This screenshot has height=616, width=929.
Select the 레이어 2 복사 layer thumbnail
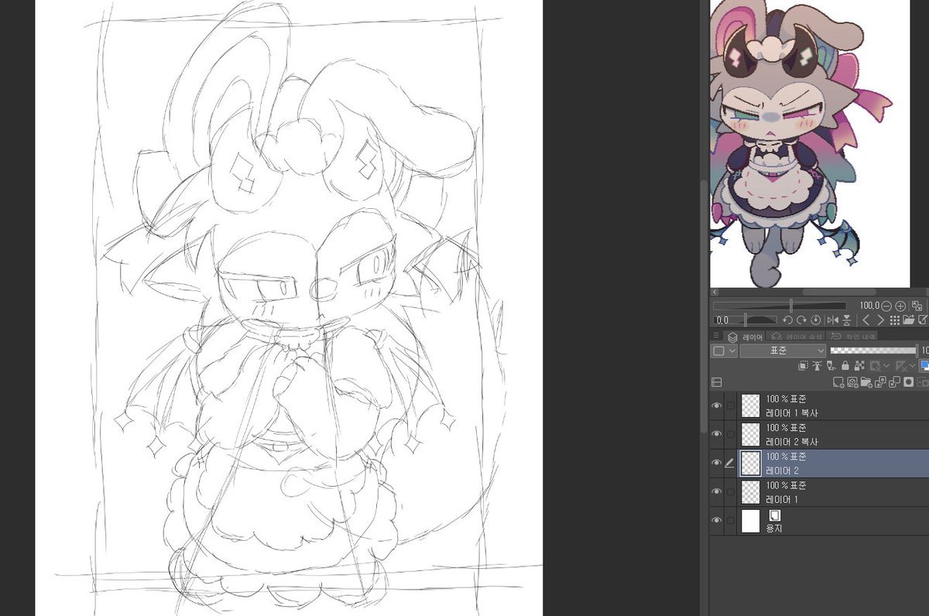coord(751,434)
